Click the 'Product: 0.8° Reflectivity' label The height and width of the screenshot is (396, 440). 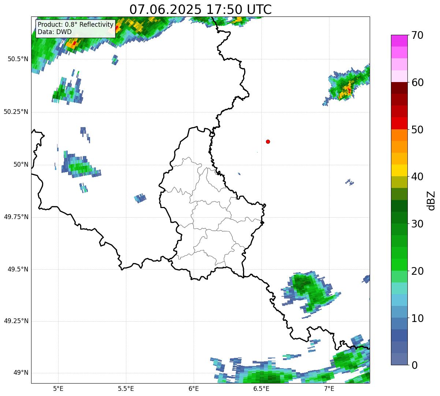[x=76, y=25]
